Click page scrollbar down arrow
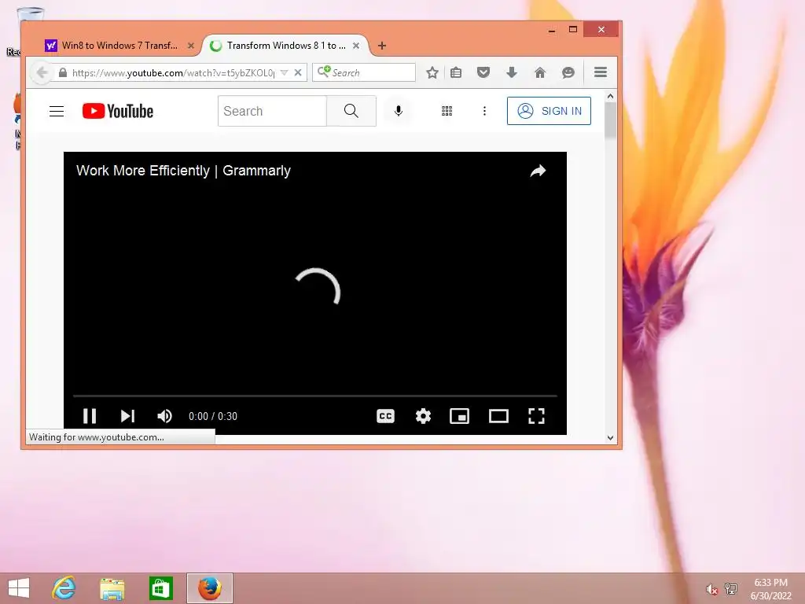Screen dimensions: 805x604 pyautogui.click(x=610, y=438)
